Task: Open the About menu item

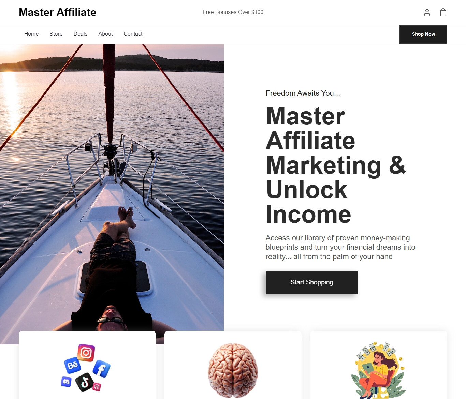Action: [105, 34]
